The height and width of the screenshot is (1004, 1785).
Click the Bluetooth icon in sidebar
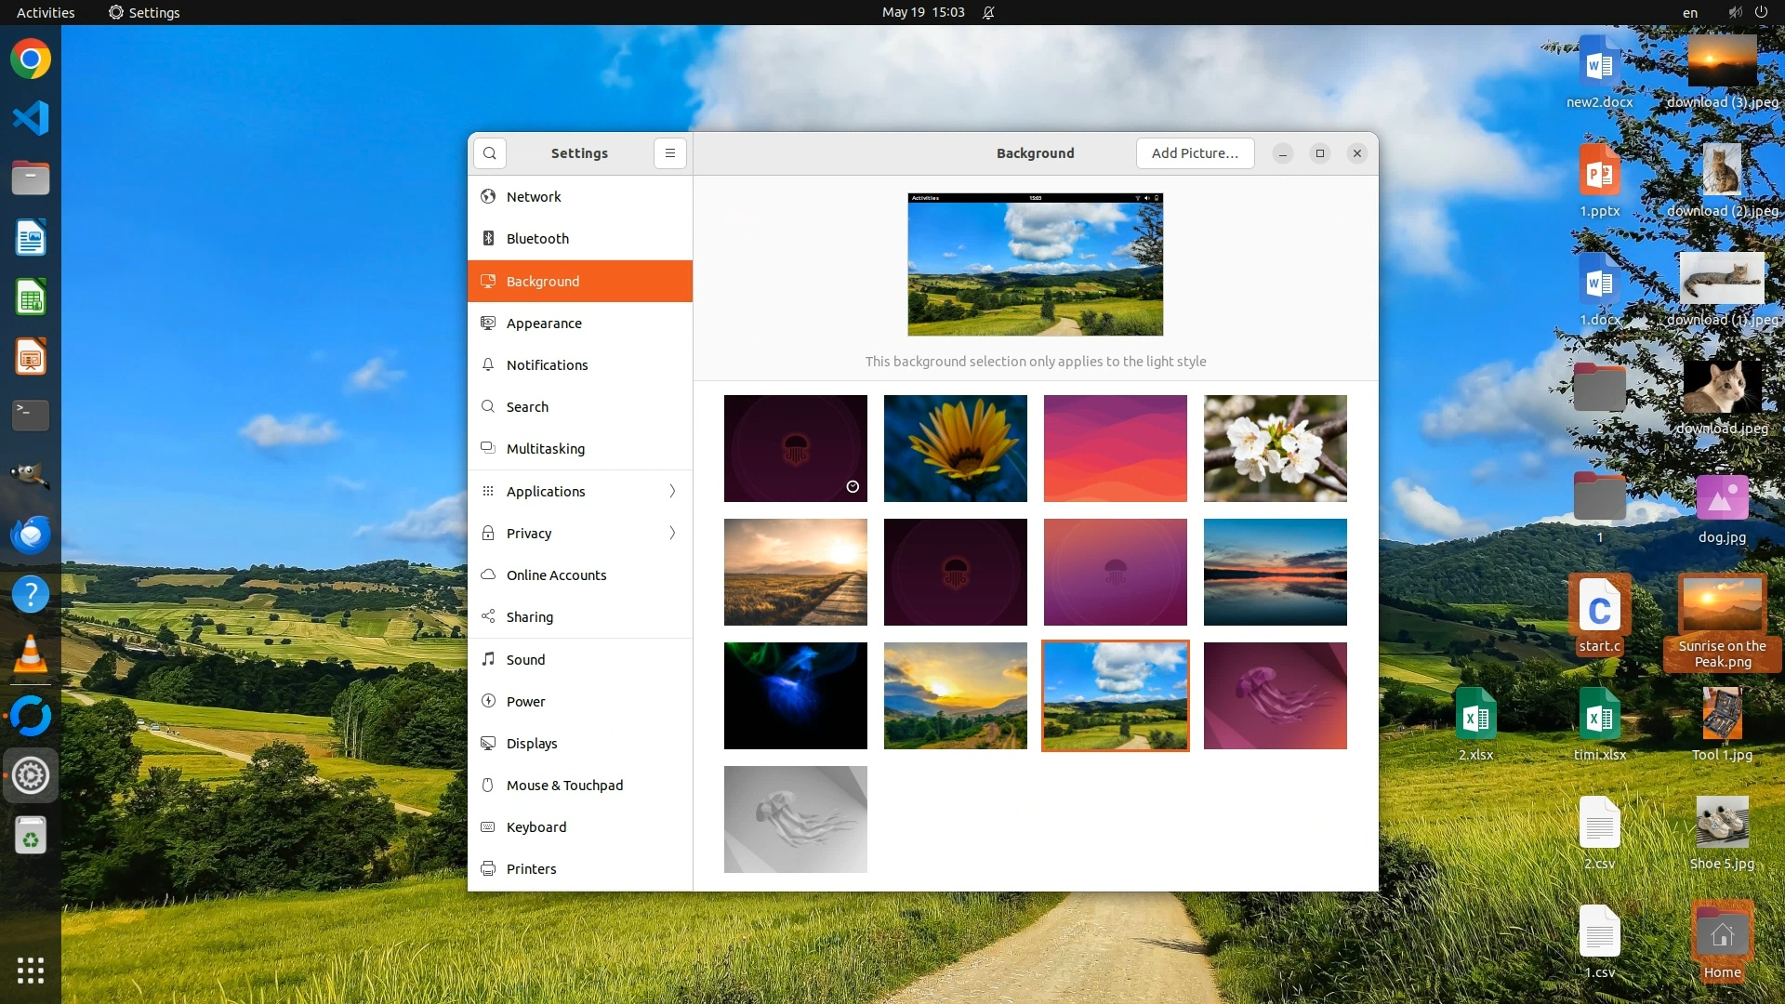[488, 239]
